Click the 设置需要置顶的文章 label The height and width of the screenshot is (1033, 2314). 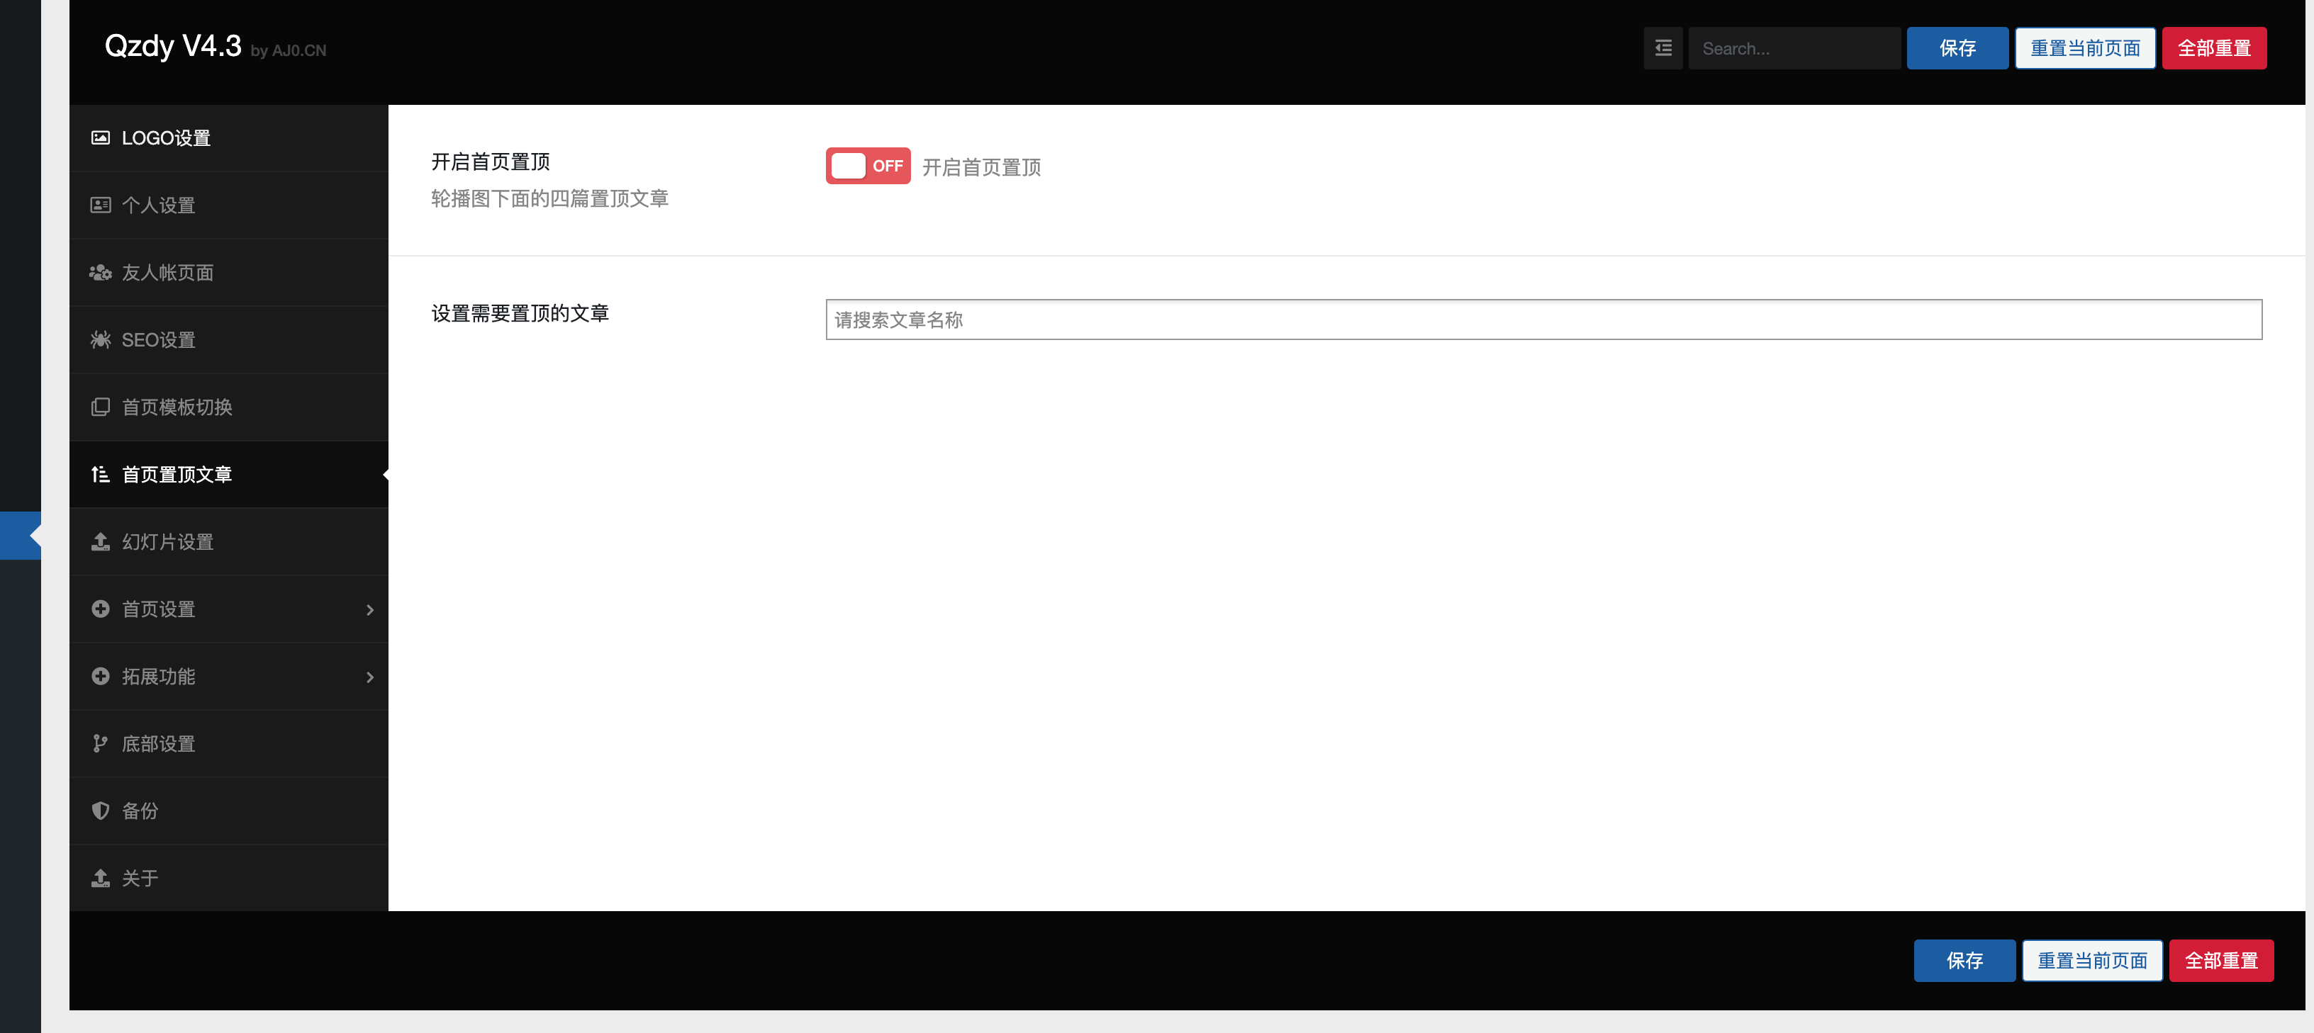[520, 313]
